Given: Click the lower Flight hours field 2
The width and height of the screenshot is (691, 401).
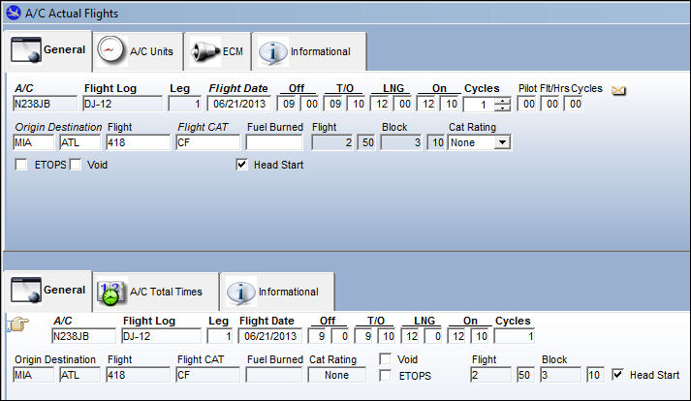Looking at the screenshot, I should pyautogui.click(x=490, y=375).
